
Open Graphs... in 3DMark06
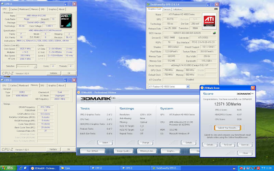pos(171,151)
